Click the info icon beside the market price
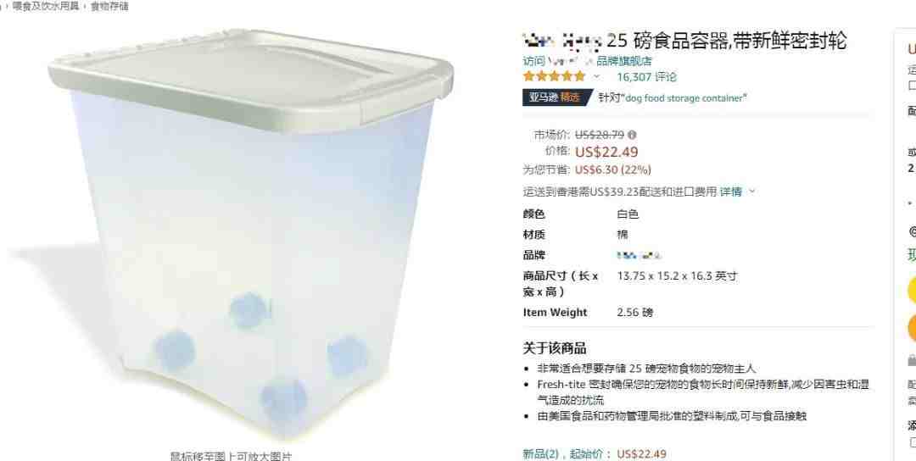916x461 pixels. (632, 135)
